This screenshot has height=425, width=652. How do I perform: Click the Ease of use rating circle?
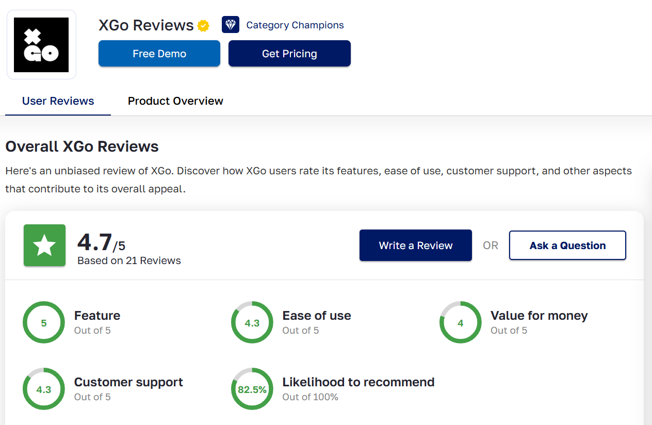point(252,323)
